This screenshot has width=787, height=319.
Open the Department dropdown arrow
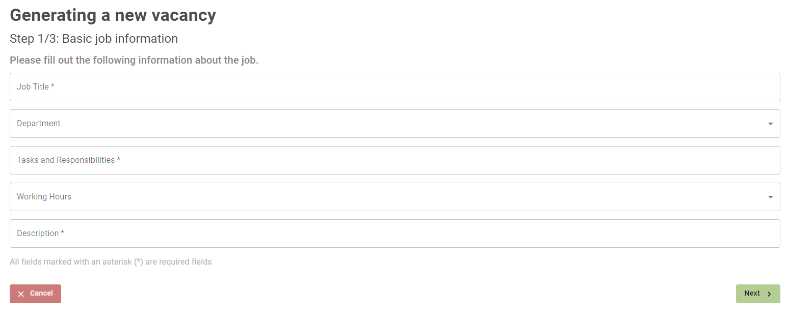[x=770, y=124]
